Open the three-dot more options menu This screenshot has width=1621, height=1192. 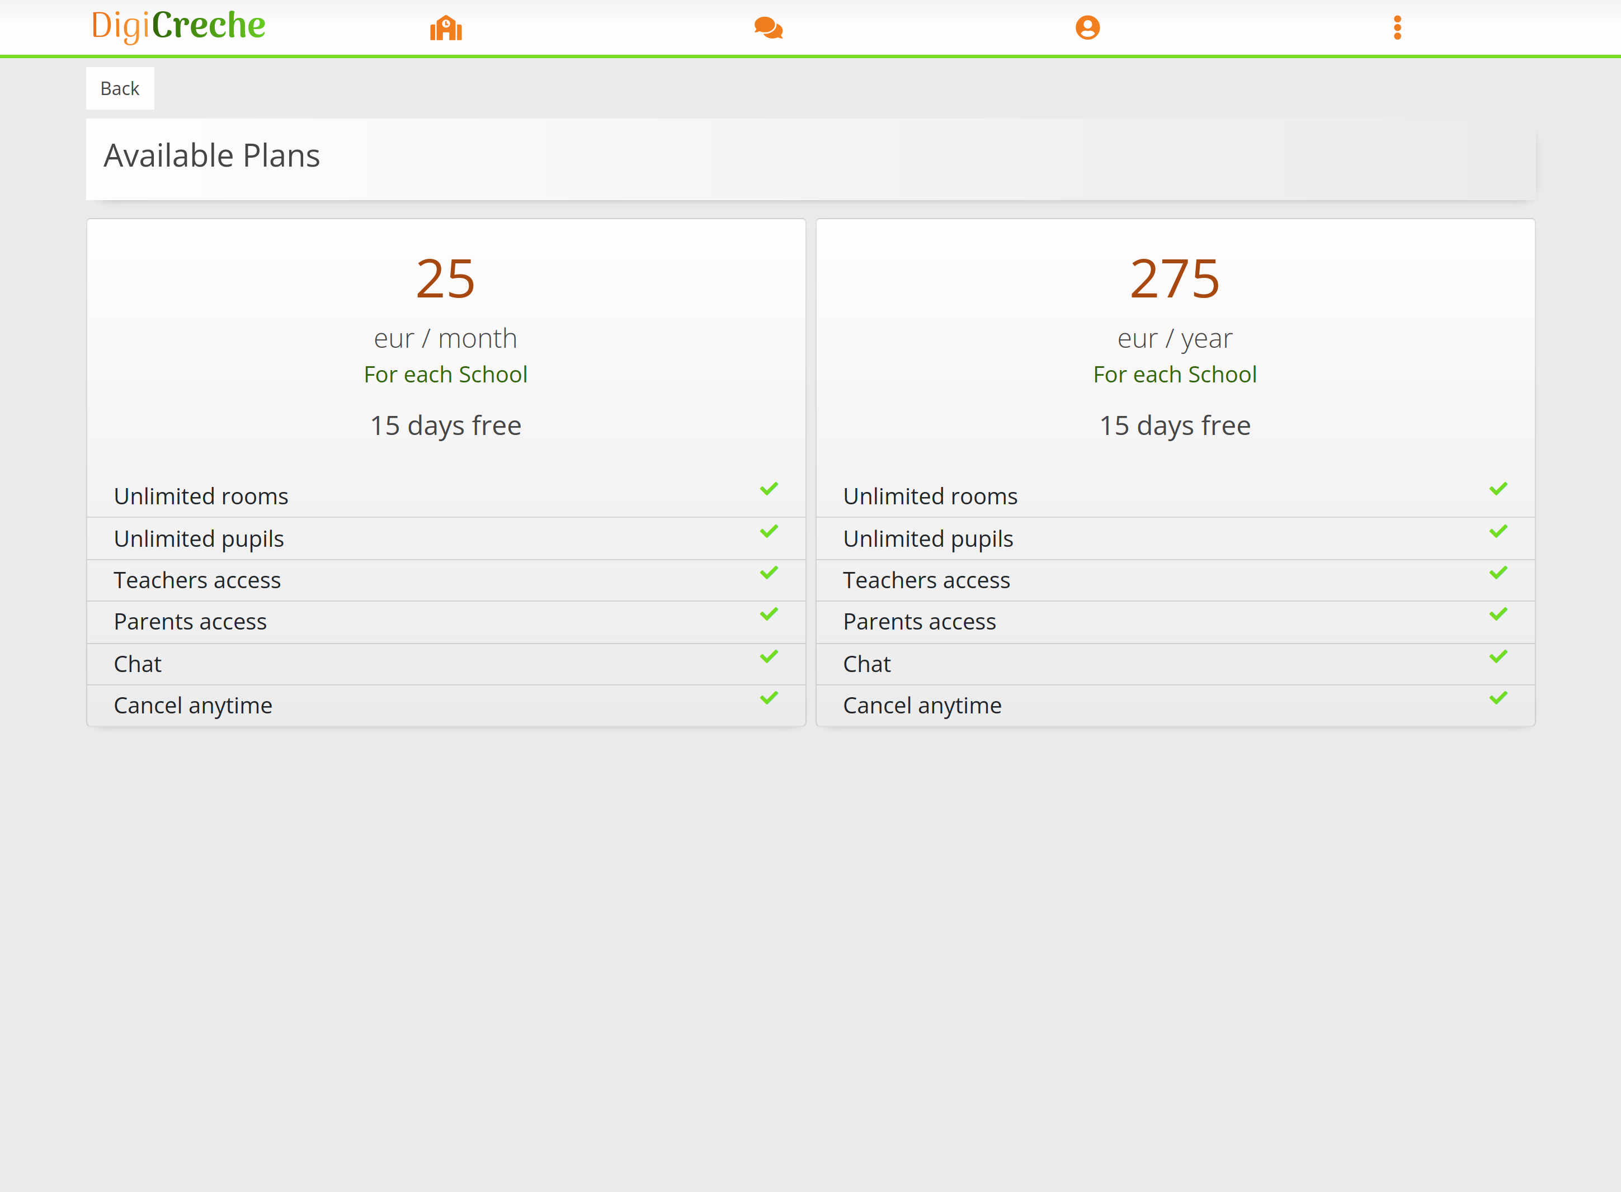click(1397, 28)
